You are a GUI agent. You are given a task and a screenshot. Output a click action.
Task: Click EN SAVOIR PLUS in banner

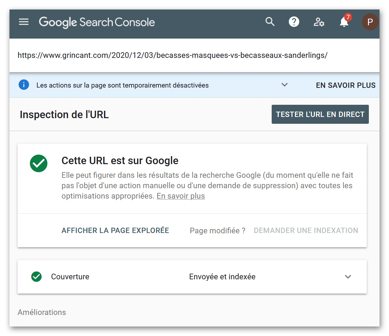[346, 85]
